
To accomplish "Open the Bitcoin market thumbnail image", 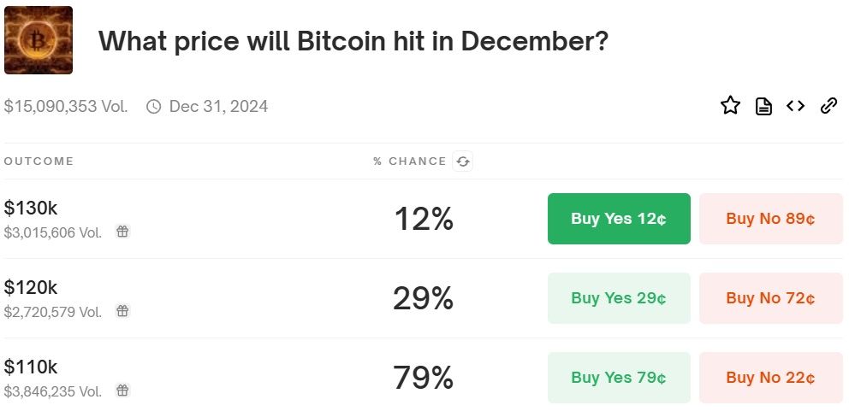I will click(x=39, y=40).
